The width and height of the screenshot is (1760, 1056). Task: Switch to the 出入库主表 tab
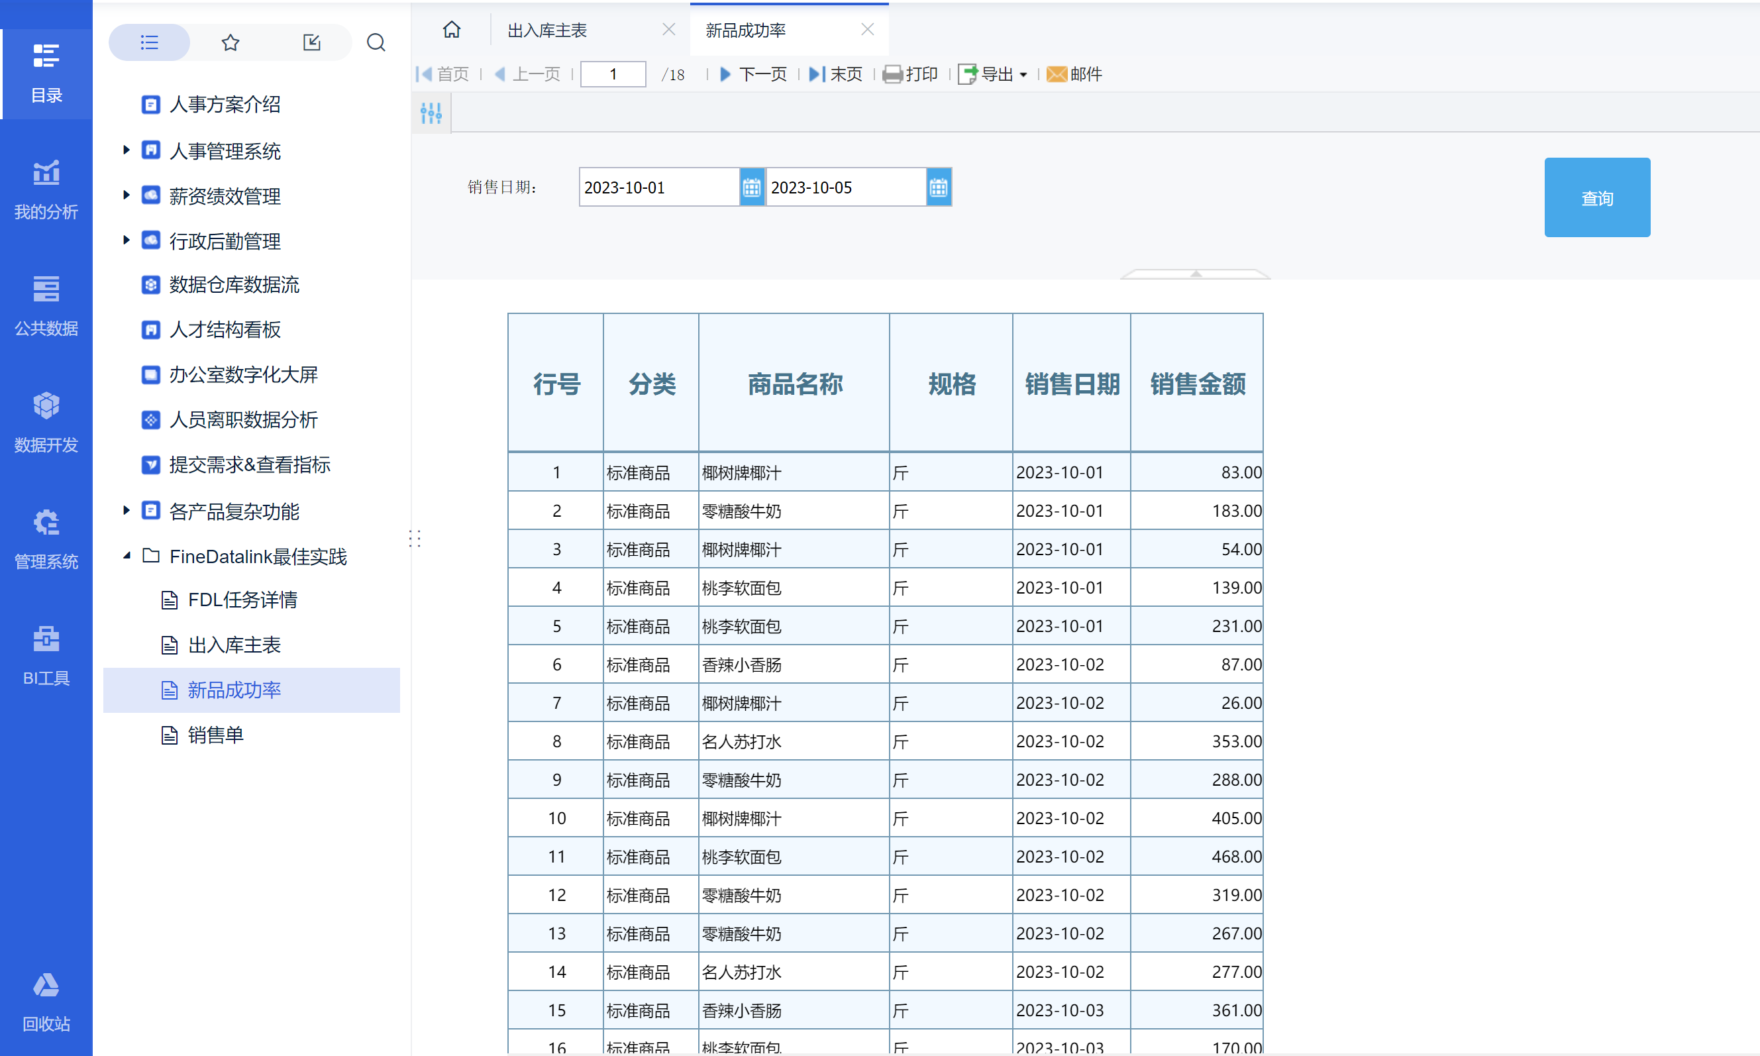click(x=547, y=30)
